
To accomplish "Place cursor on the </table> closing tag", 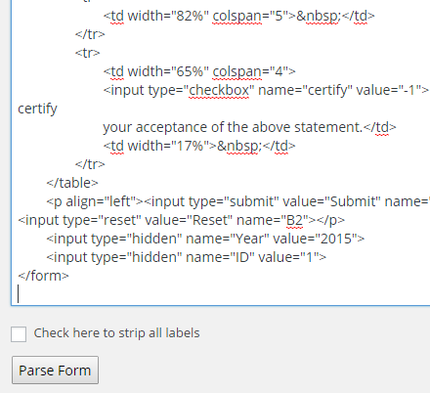I will point(72,183).
